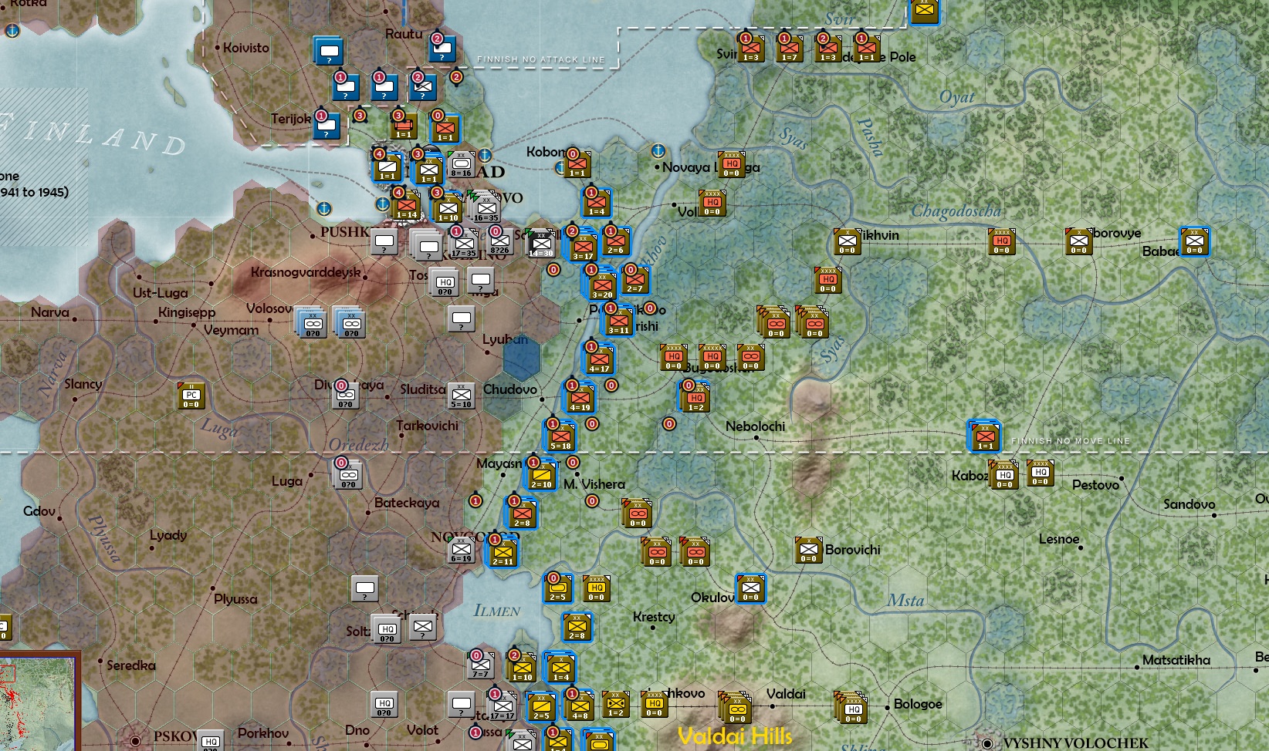Select the German 7=7 counter below Ilmen
Viewport: 1269px width, 751px height.
[x=480, y=665]
